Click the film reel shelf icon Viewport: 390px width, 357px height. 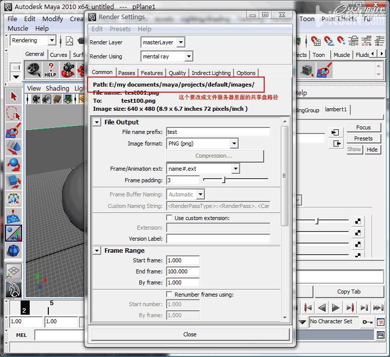coord(34,69)
